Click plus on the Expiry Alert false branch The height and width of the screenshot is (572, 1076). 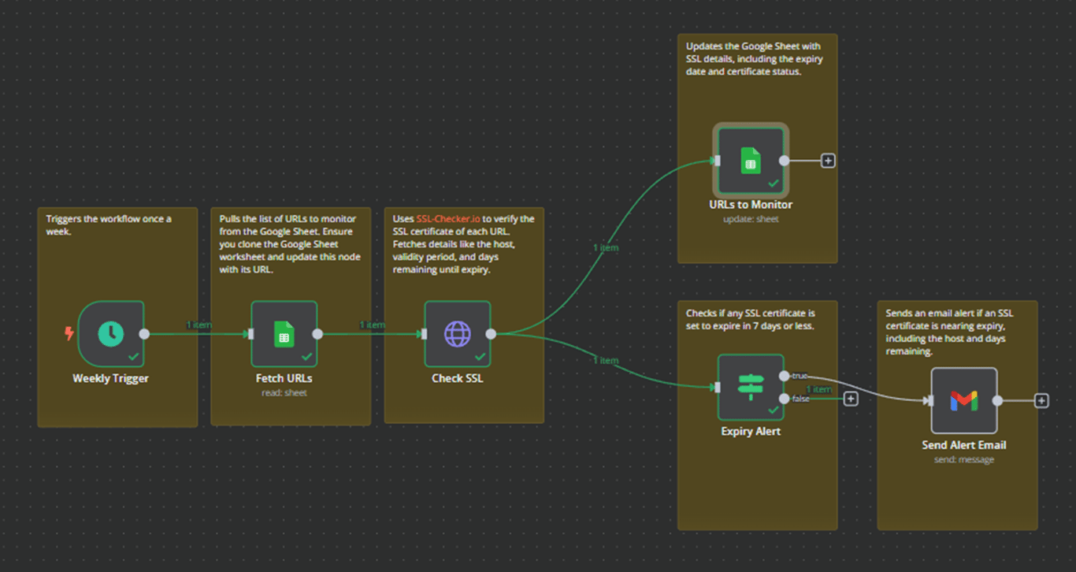point(851,399)
